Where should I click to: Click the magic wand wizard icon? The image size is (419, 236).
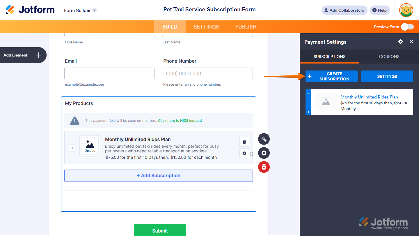(264, 139)
